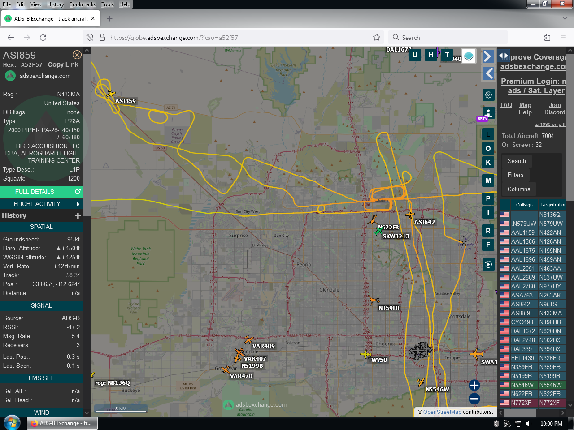Select the ASI642 aircraft marker on map
This screenshot has height=430, width=574.
click(409, 215)
